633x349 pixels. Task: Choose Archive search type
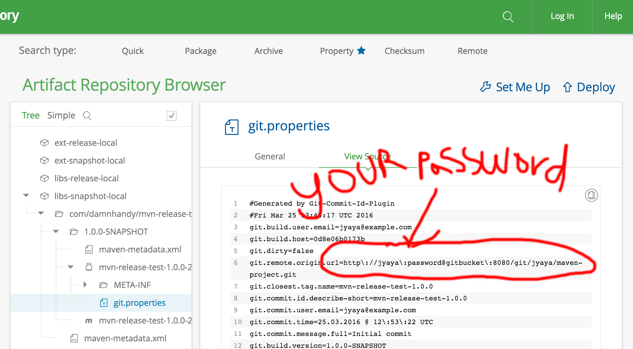click(x=268, y=51)
